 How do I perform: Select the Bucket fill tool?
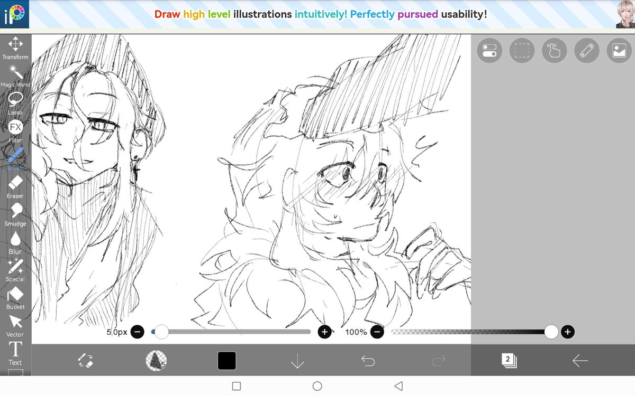(x=15, y=298)
